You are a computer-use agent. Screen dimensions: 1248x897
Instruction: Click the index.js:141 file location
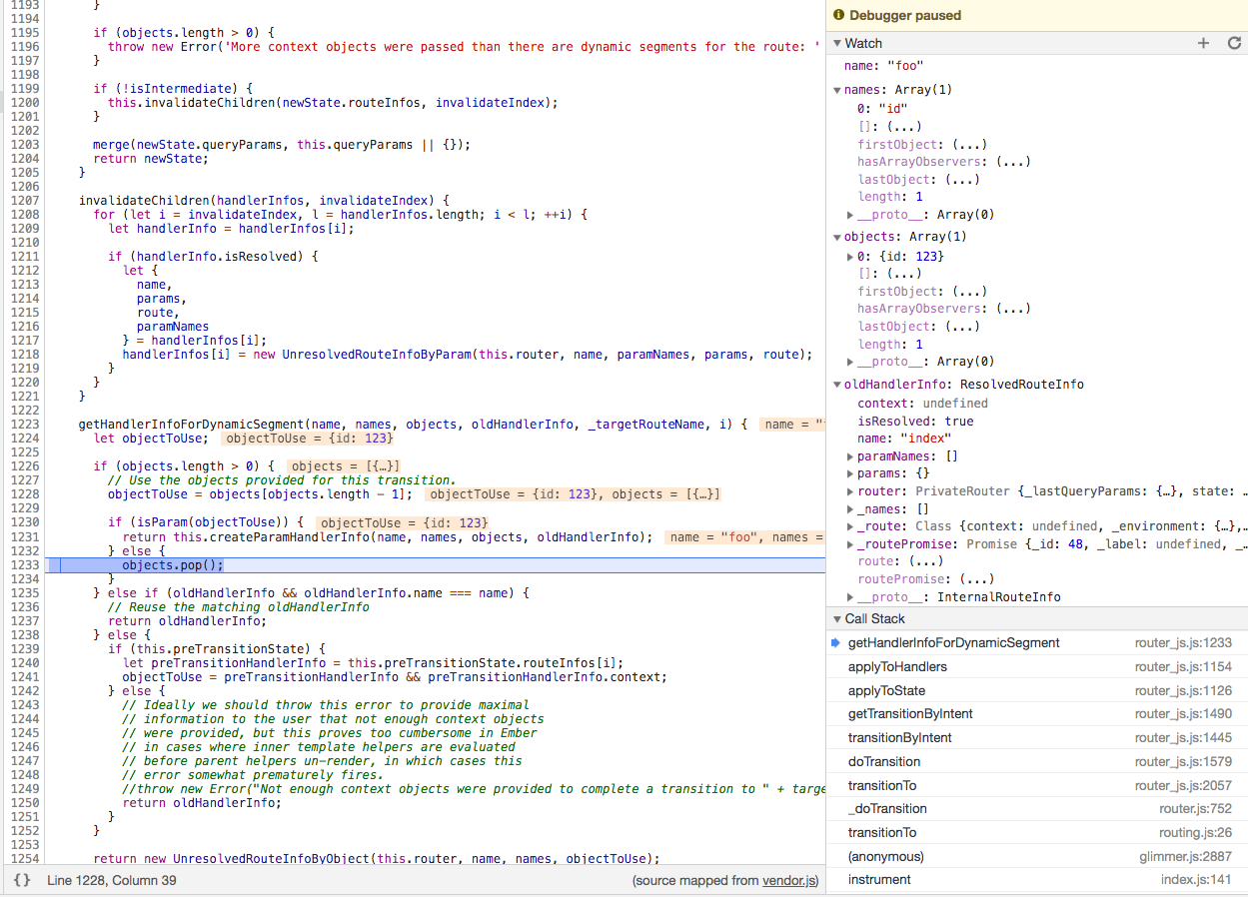point(1196,879)
